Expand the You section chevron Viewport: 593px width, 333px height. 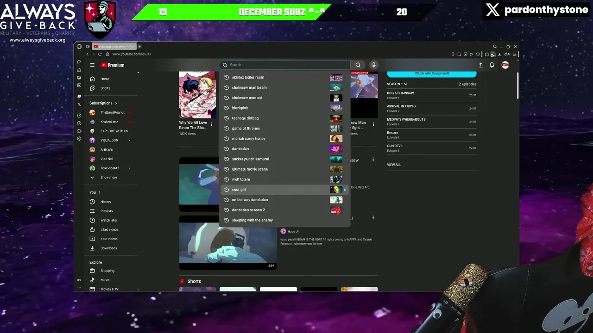point(99,192)
